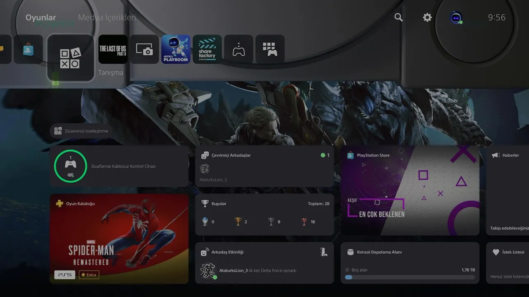The image size is (529, 297).
Task: Click the silver trophy icon
Action: (271, 222)
